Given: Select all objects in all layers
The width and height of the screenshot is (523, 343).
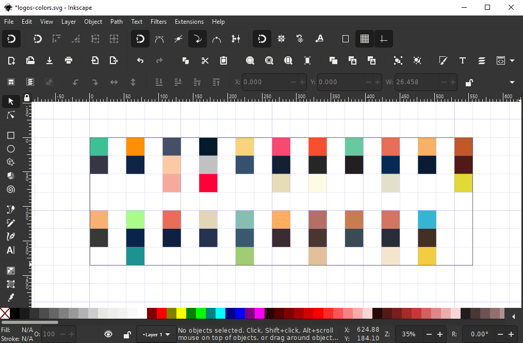Looking at the screenshot, I should pyautogui.click(x=30, y=82).
